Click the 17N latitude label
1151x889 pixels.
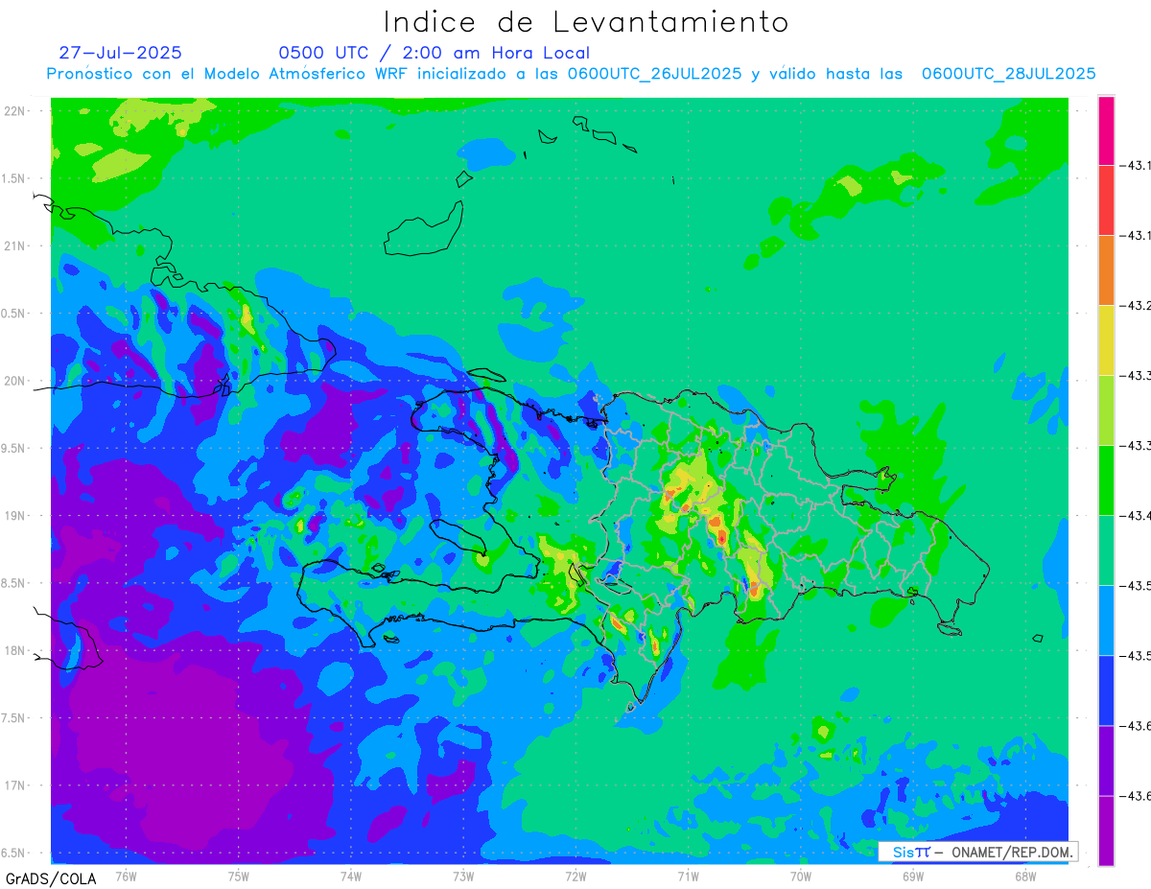coord(15,785)
